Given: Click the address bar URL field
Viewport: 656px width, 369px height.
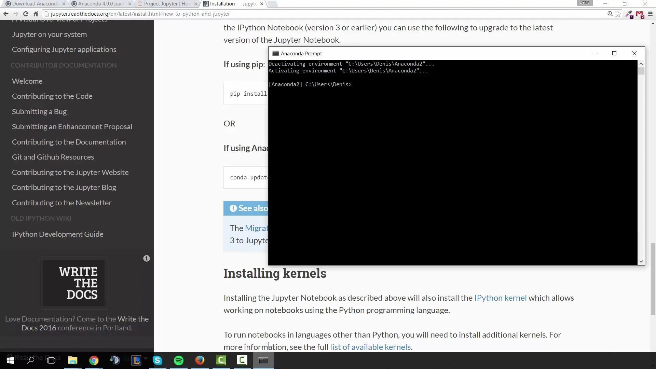Looking at the screenshot, I should click(325, 14).
